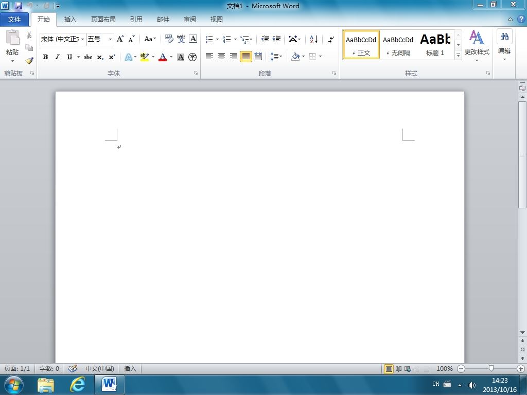
Task: Click the Text Effects glowing A icon
Action: 128,57
